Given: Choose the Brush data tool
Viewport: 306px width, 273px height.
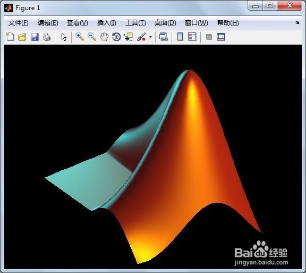Looking at the screenshot, I should [141, 37].
